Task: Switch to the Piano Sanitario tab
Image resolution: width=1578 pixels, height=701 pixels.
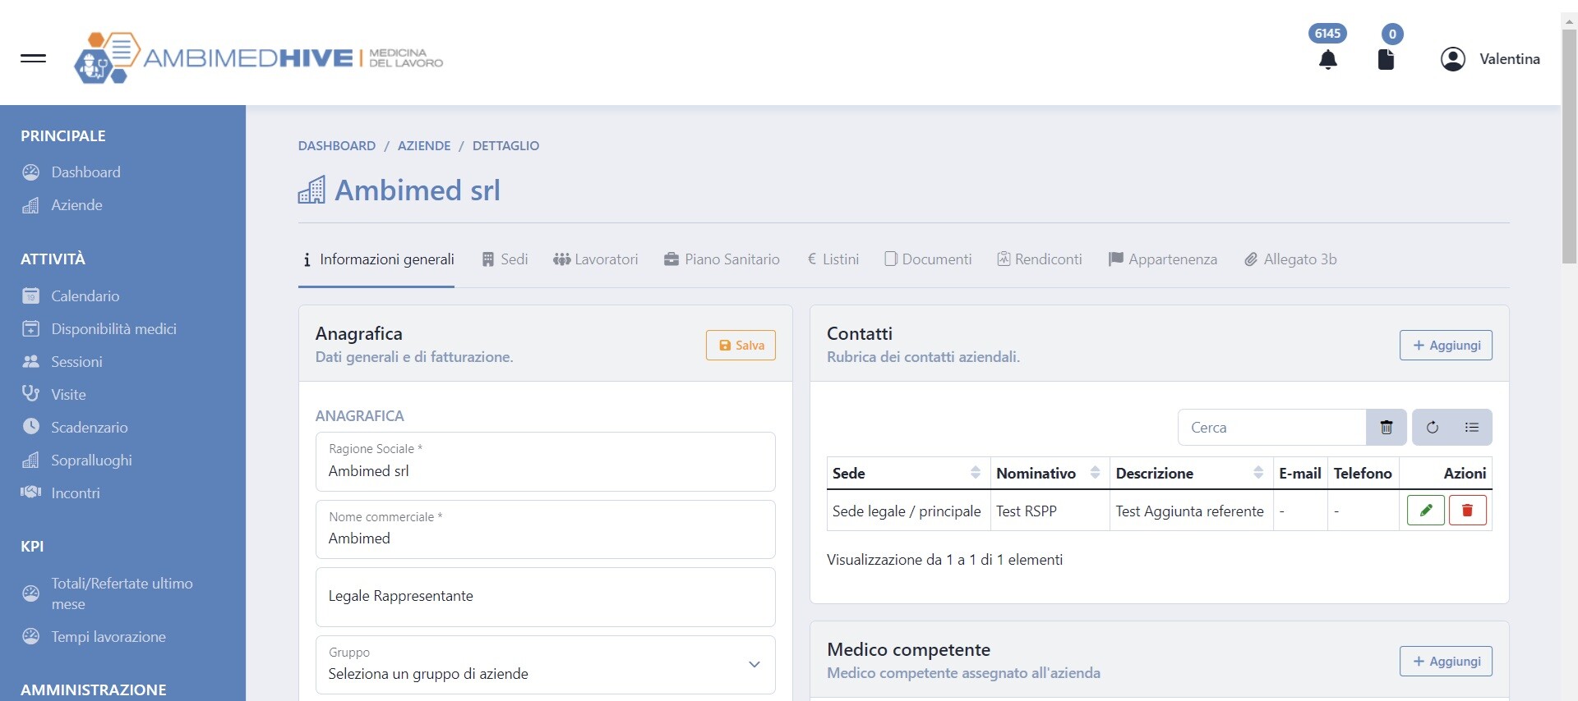Action: coord(722,259)
